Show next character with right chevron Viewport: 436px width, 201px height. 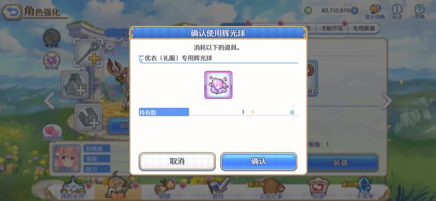tap(386, 100)
